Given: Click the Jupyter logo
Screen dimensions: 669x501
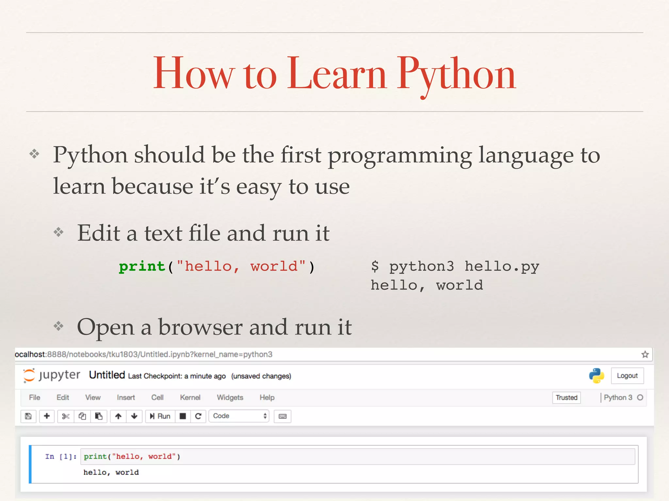Looking at the screenshot, I should 52,375.
